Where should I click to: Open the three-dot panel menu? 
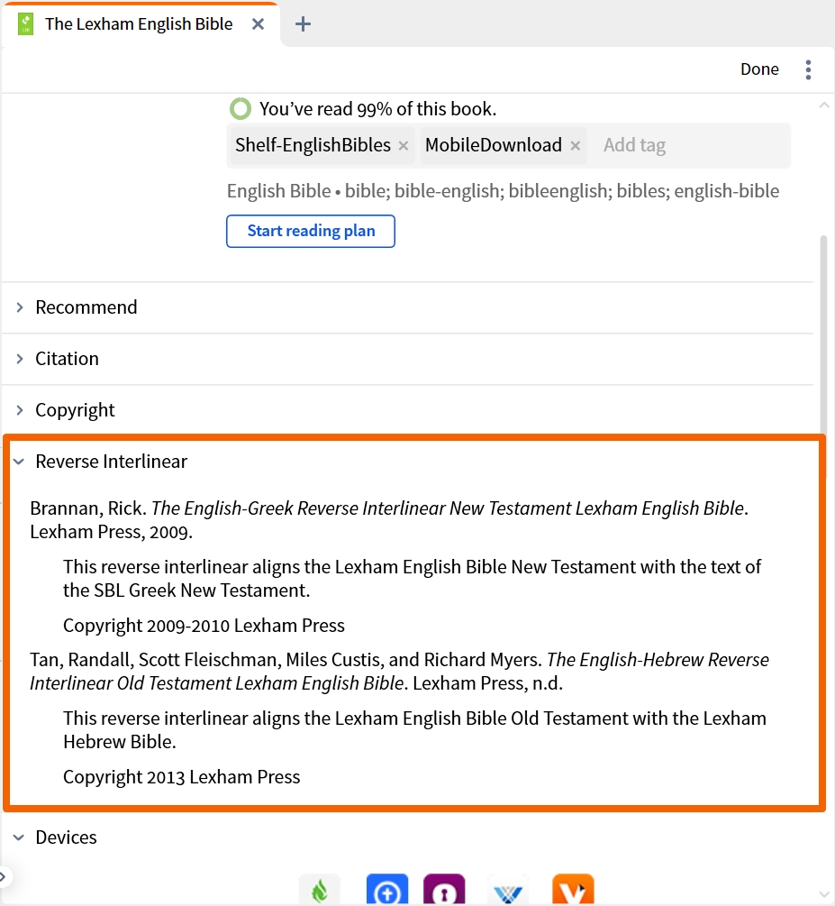[x=808, y=69]
